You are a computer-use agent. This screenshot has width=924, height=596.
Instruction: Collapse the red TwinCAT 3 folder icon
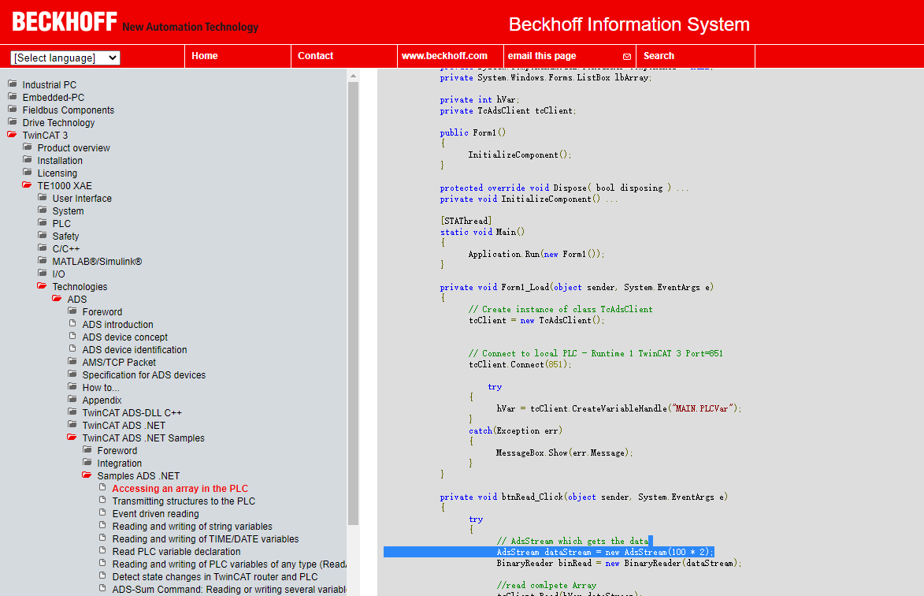11,135
